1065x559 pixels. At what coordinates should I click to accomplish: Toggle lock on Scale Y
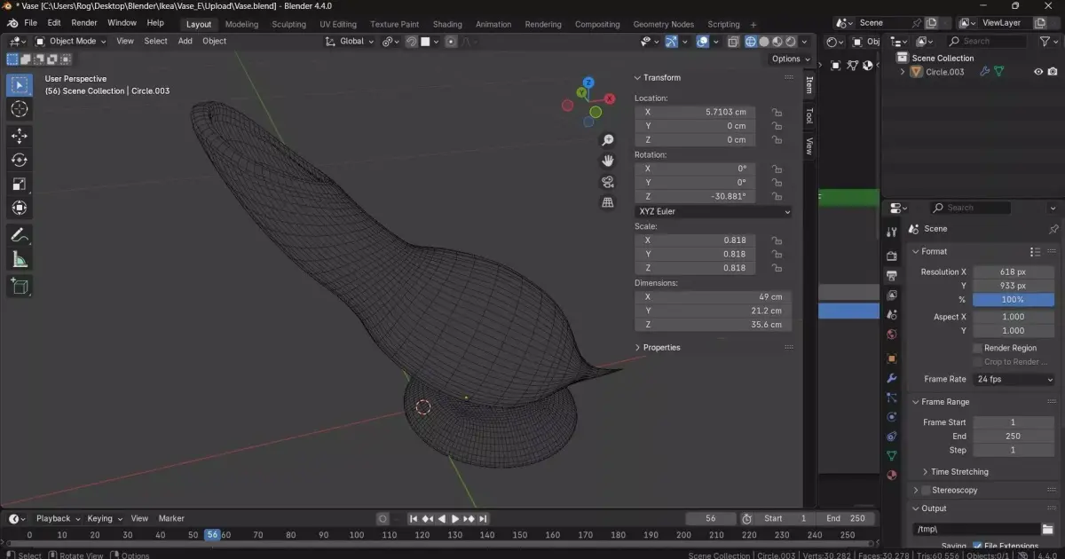(x=777, y=254)
